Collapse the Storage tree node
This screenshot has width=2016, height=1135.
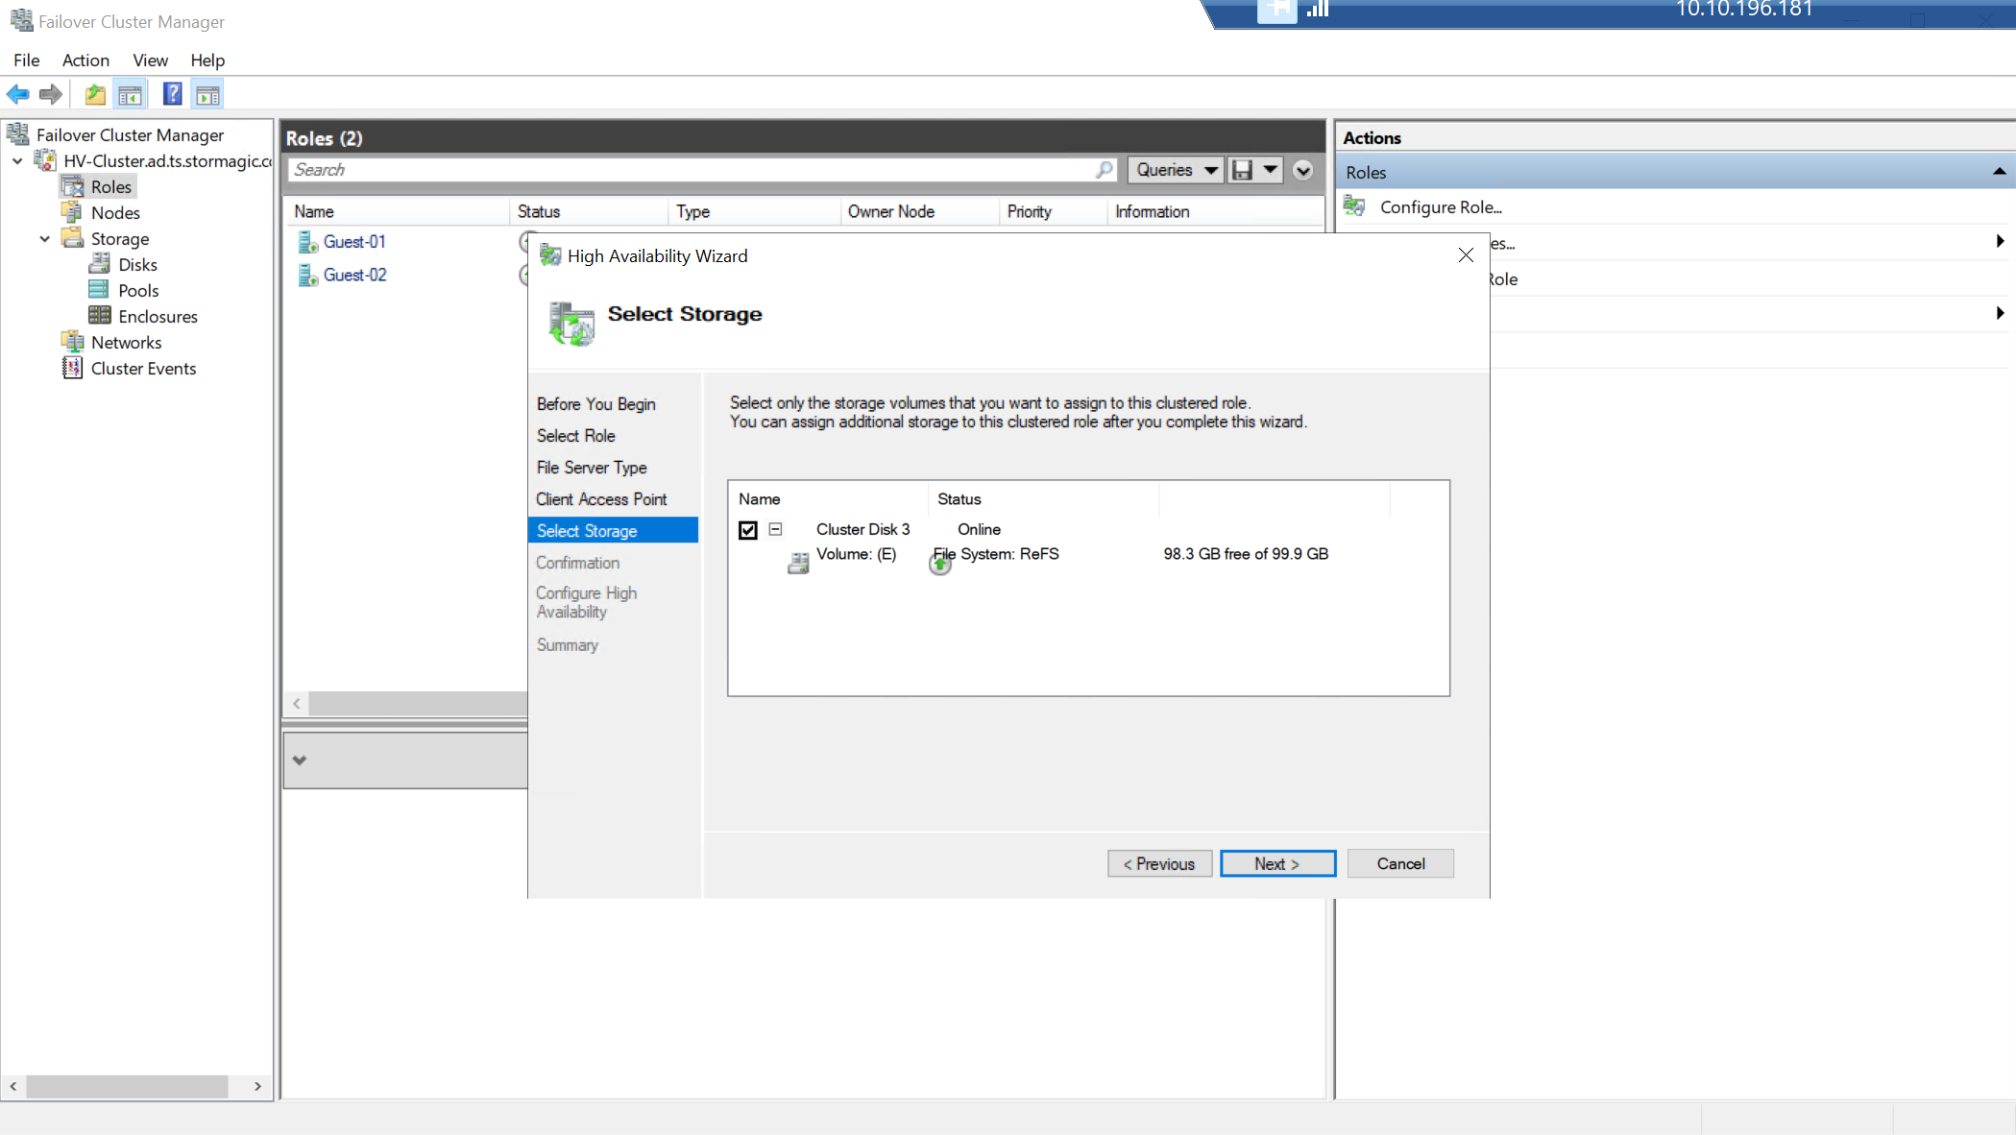click(44, 239)
